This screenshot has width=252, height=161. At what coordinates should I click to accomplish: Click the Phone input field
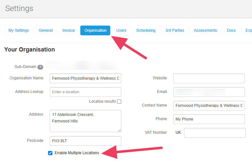point(209,119)
